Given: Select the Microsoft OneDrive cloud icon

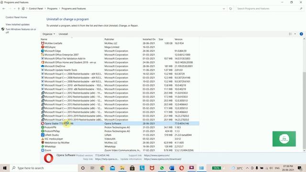Looking at the screenshot, I should (43, 66).
